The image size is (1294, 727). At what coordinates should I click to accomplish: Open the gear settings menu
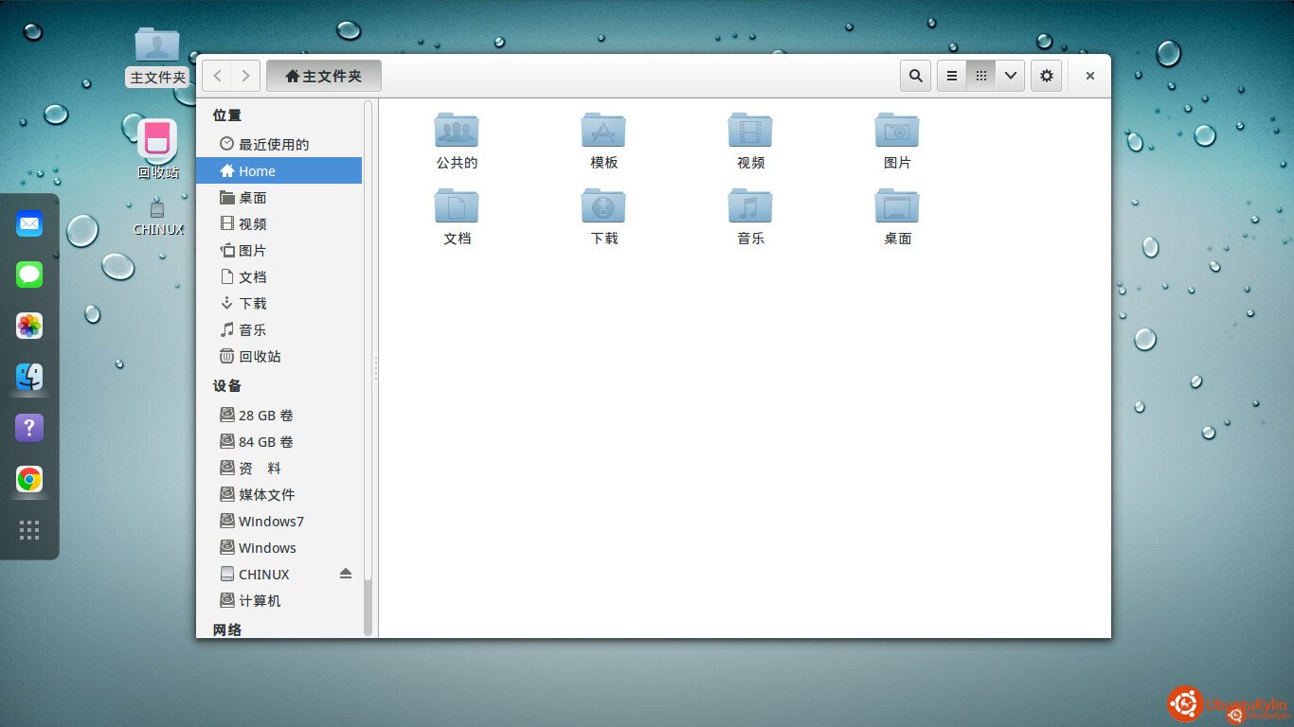pyautogui.click(x=1046, y=76)
